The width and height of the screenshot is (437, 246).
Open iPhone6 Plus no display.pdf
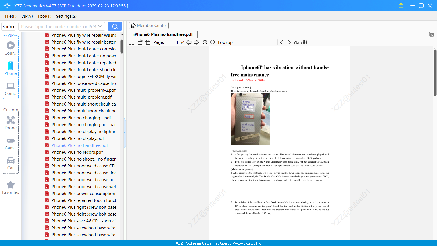coord(77,138)
